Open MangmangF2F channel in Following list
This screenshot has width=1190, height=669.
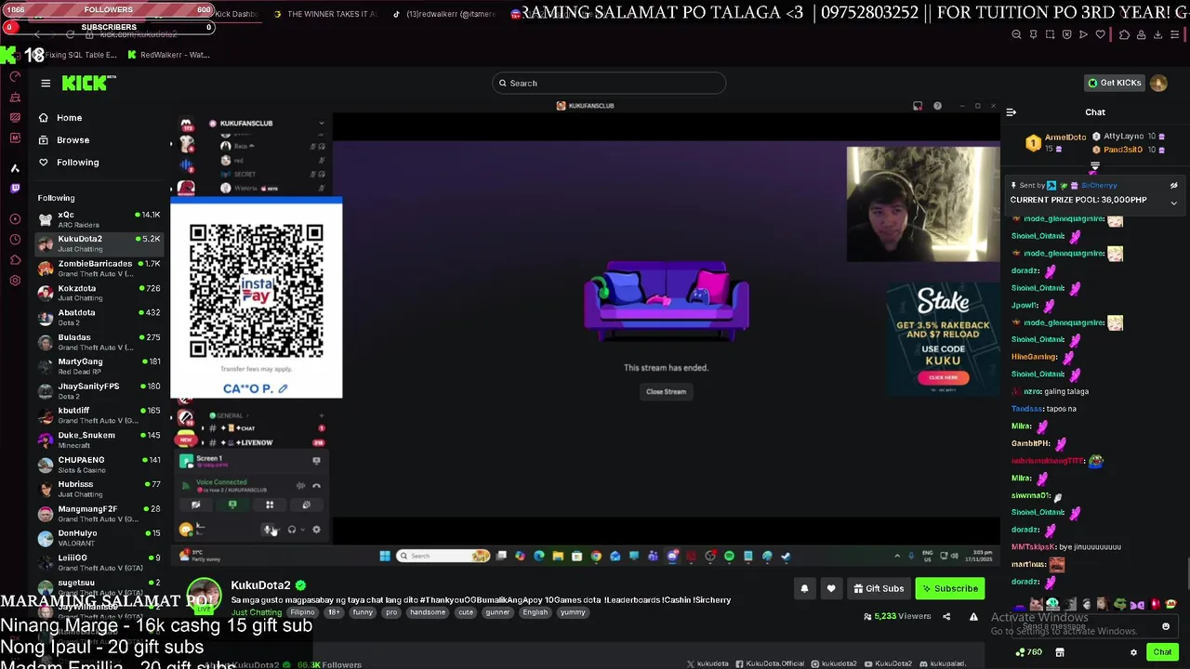coord(99,514)
